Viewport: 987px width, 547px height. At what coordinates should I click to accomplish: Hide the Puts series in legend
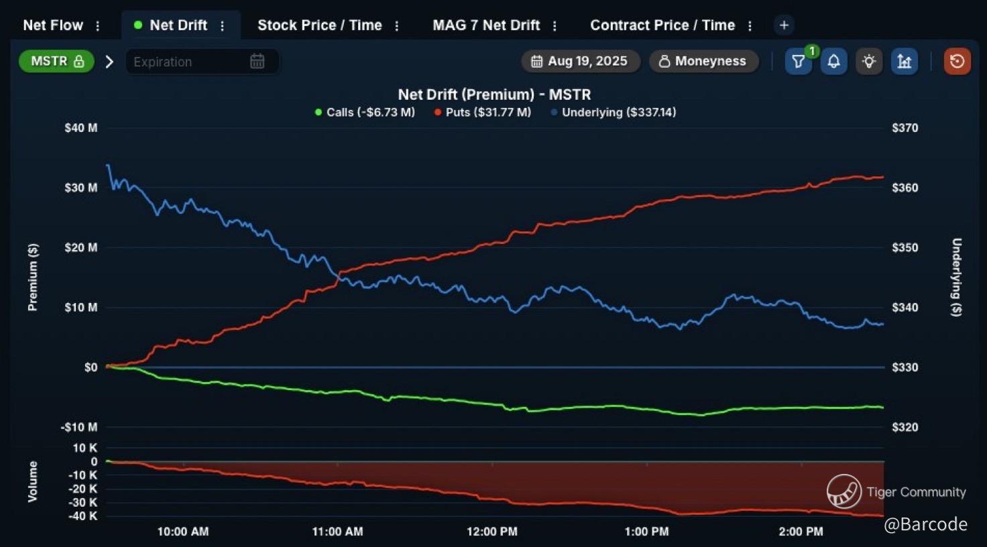click(483, 113)
